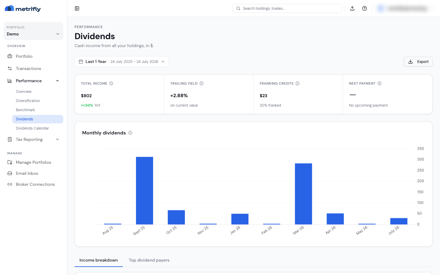Click the upload icon in the top bar
The width and height of the screenshot is (440, 275).
click(x=352, y=9)
